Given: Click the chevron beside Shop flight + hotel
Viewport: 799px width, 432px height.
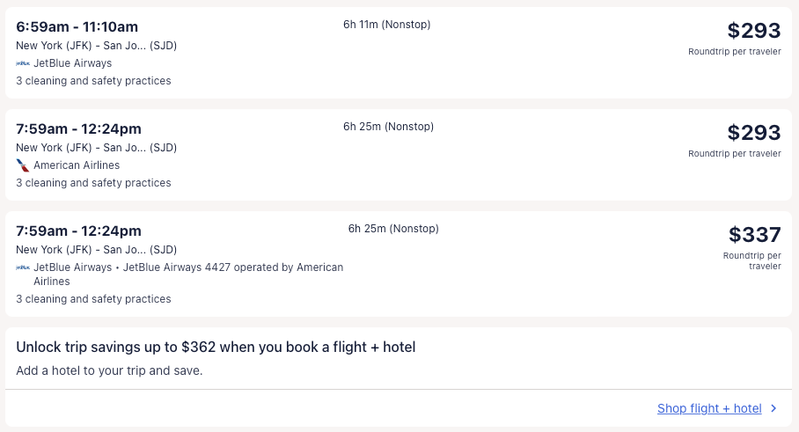Looking at the screenshot, I should (773, 408).
